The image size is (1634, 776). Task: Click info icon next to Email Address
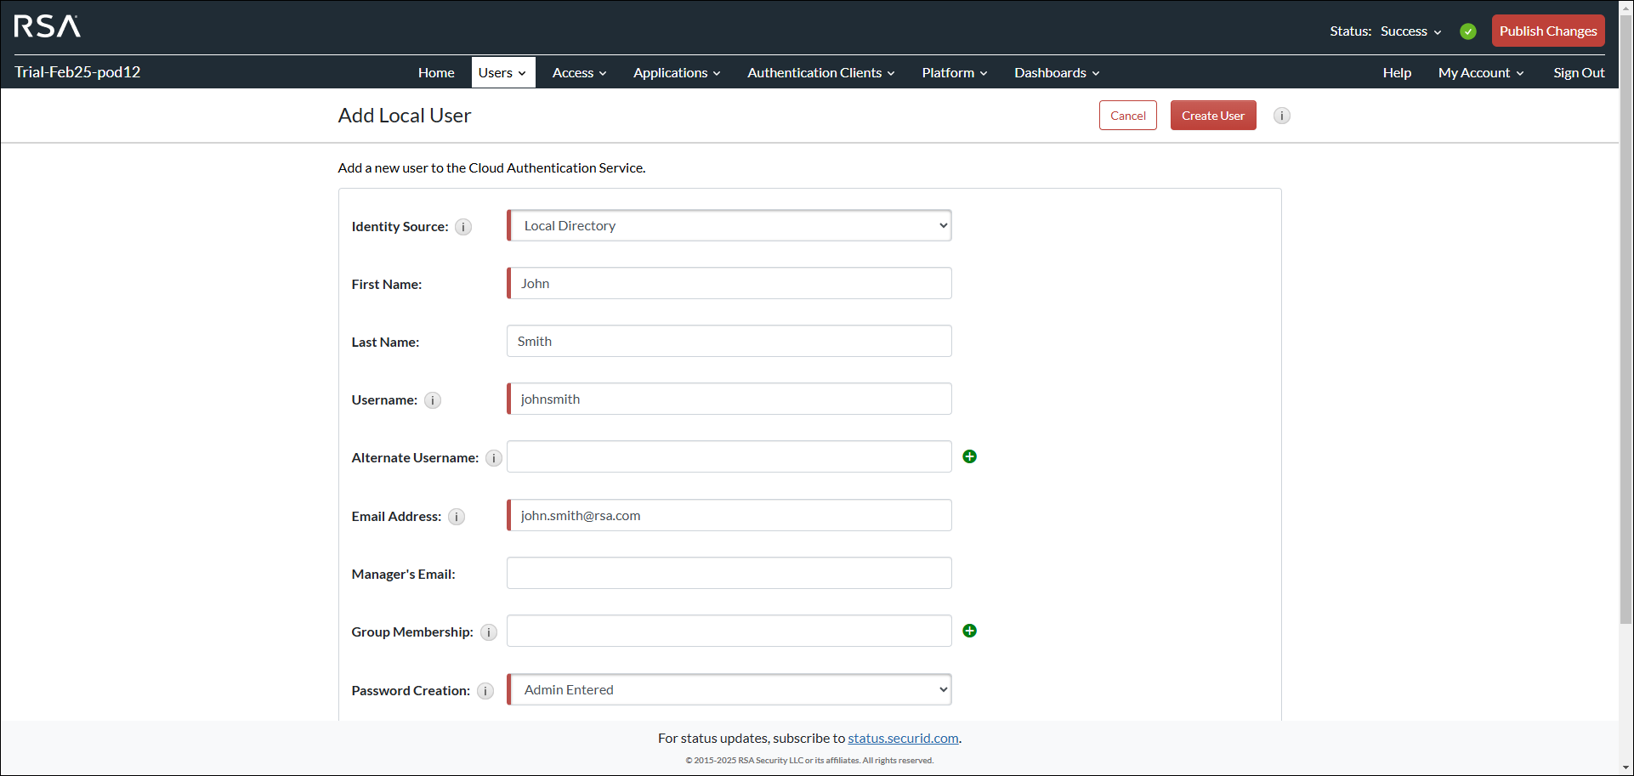[457, 517]
